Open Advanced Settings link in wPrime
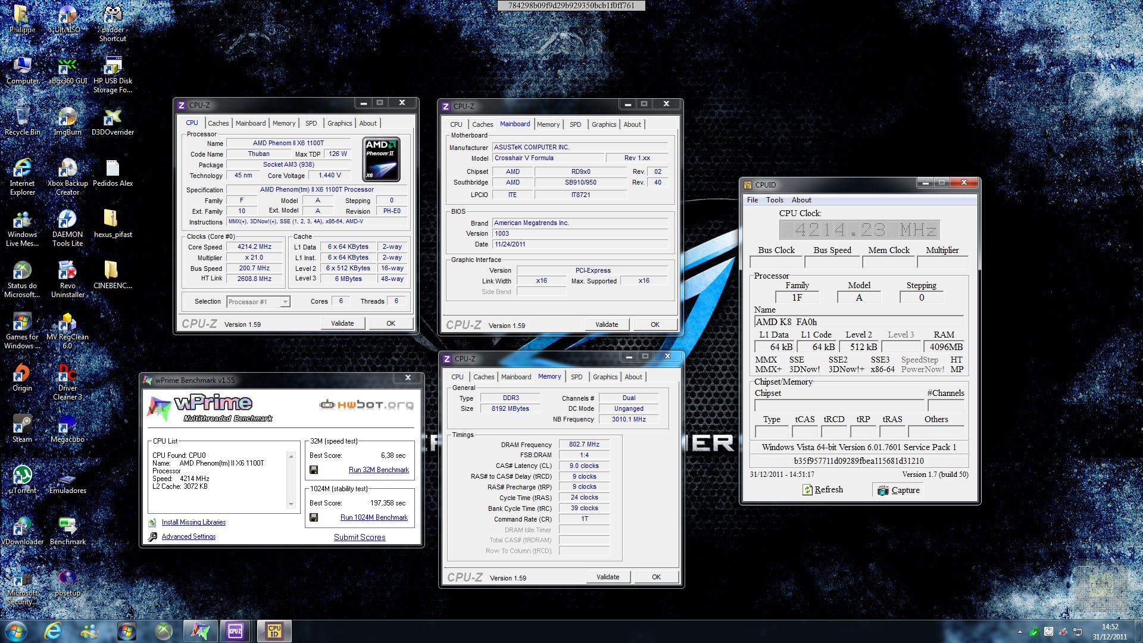Viewport: 1143px width, 643px height. pos(189,536)
